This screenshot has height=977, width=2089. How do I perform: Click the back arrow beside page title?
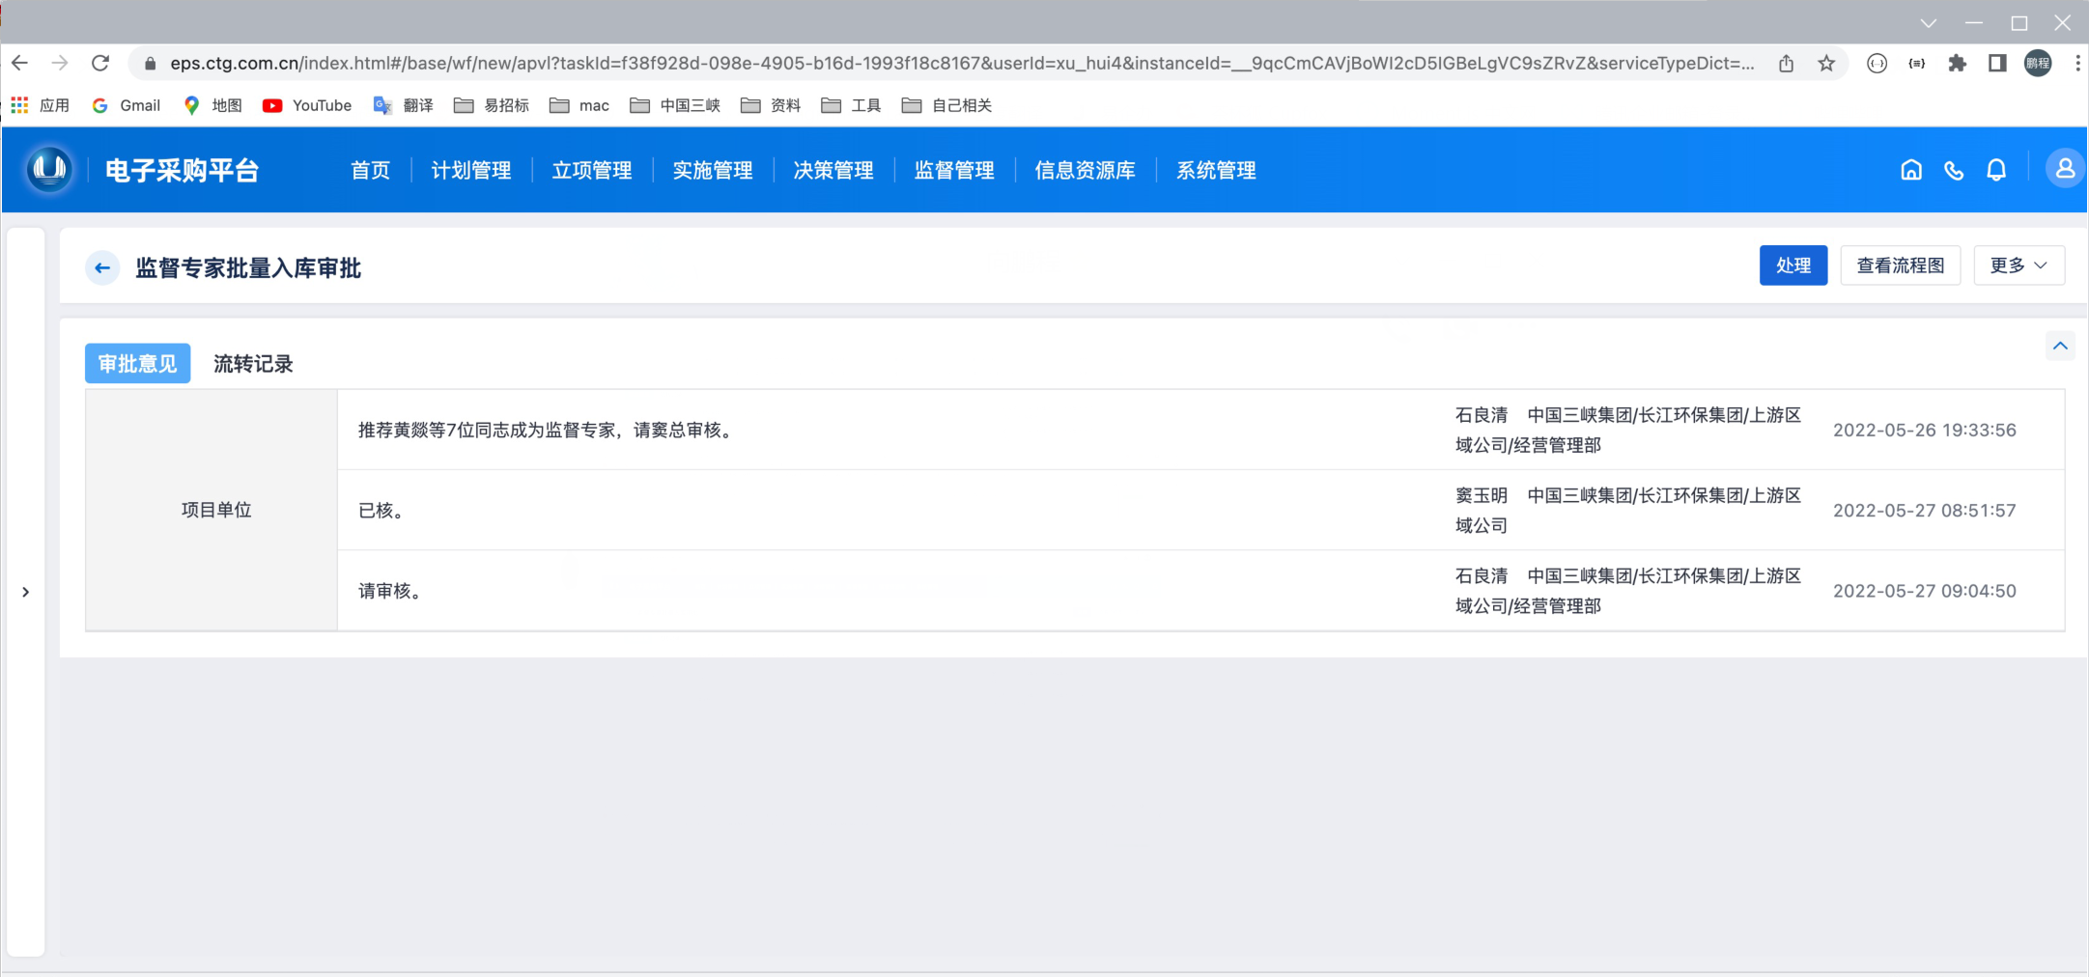(102, 267)
